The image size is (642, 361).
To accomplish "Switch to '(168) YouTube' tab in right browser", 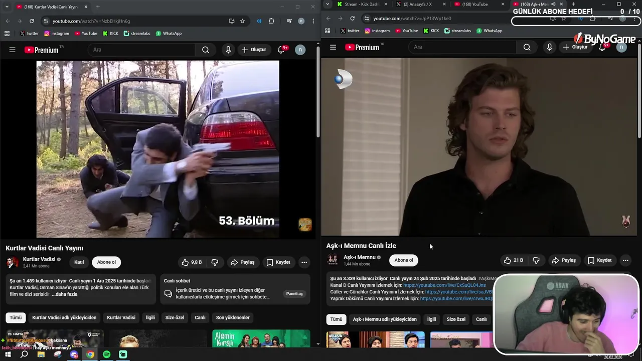I will pyautogui.click(x=474, y=4).
